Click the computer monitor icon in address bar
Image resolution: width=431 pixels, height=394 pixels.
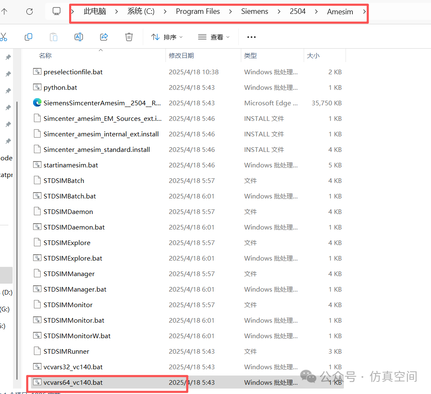tap(57, 12)
